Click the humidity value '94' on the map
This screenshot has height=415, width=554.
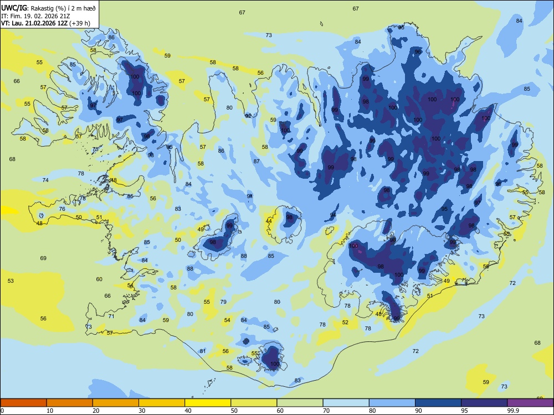[x=333, y=215]
